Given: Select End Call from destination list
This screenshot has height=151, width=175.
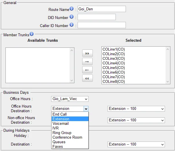Looking at the screenshot, I should pyautogui.click(x=60, y=114).
